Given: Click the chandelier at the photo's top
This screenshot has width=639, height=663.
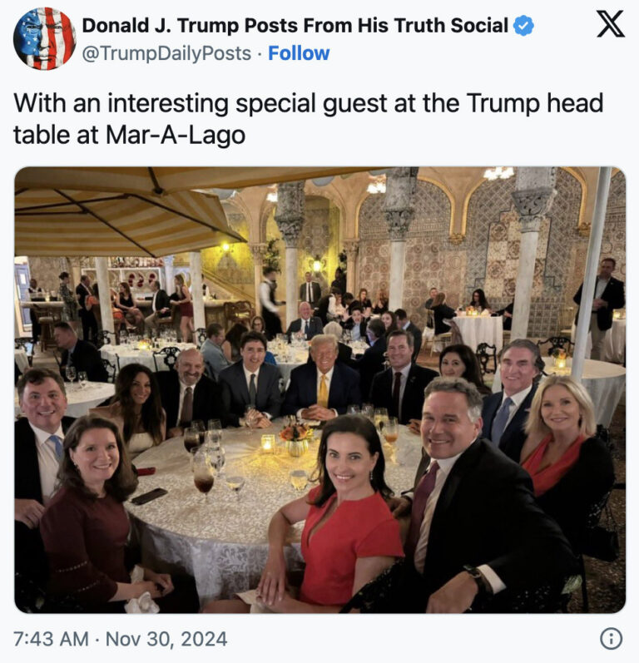Looking at the screenshot, I should pos(498,174).
